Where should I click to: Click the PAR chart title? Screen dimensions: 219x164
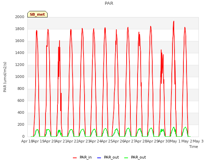tap(109, 3)
